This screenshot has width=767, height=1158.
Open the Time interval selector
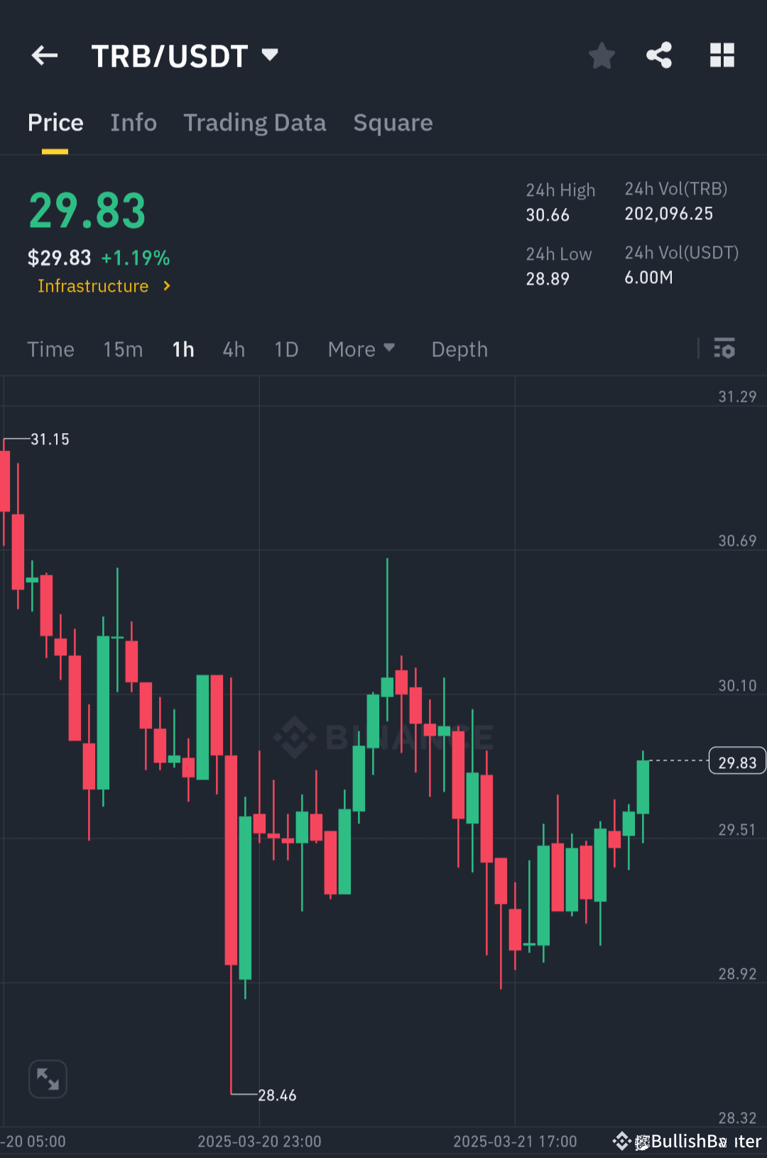(50, 349)
